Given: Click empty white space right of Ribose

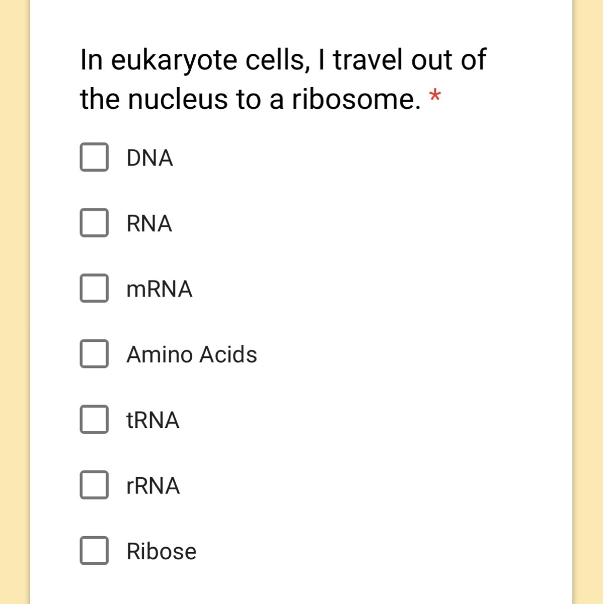Looking at the screenshot, I should tap(378, 551).
